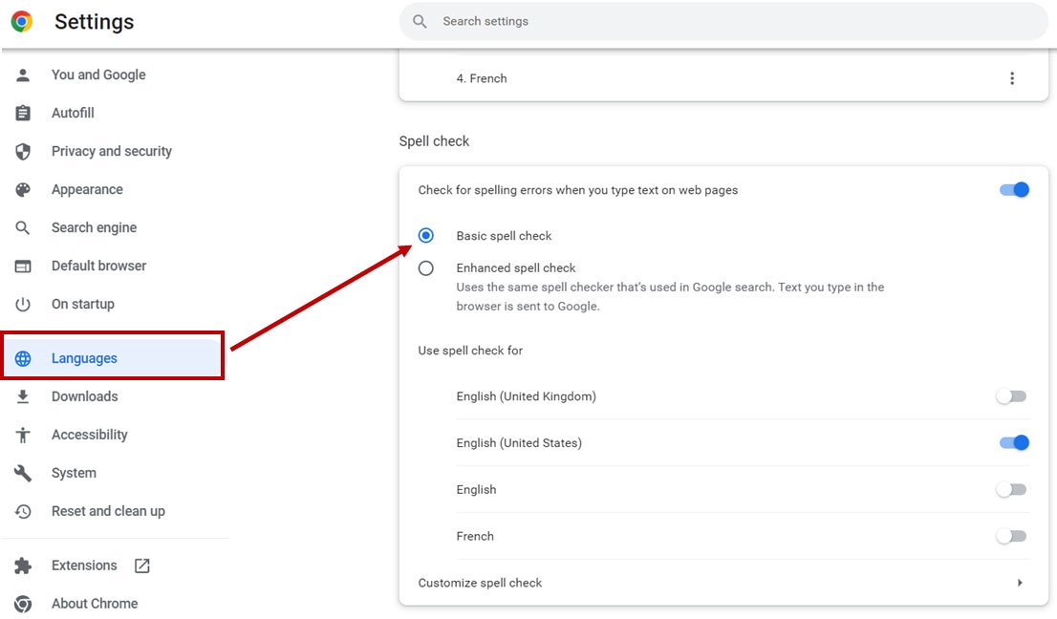Click the Downloads arrow icon
This screenshot has width=1057, height=619.
coord(23,396)
